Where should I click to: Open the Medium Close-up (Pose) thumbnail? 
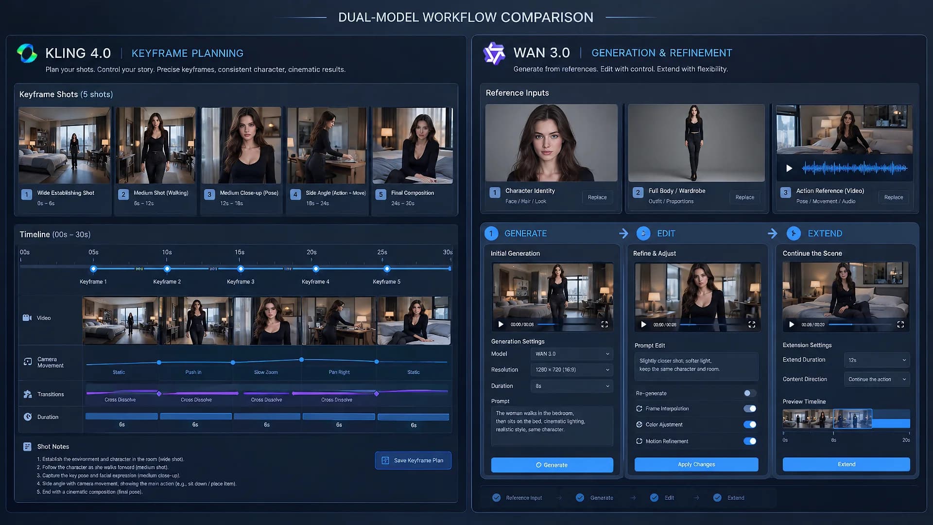click(x=241, y=145)
